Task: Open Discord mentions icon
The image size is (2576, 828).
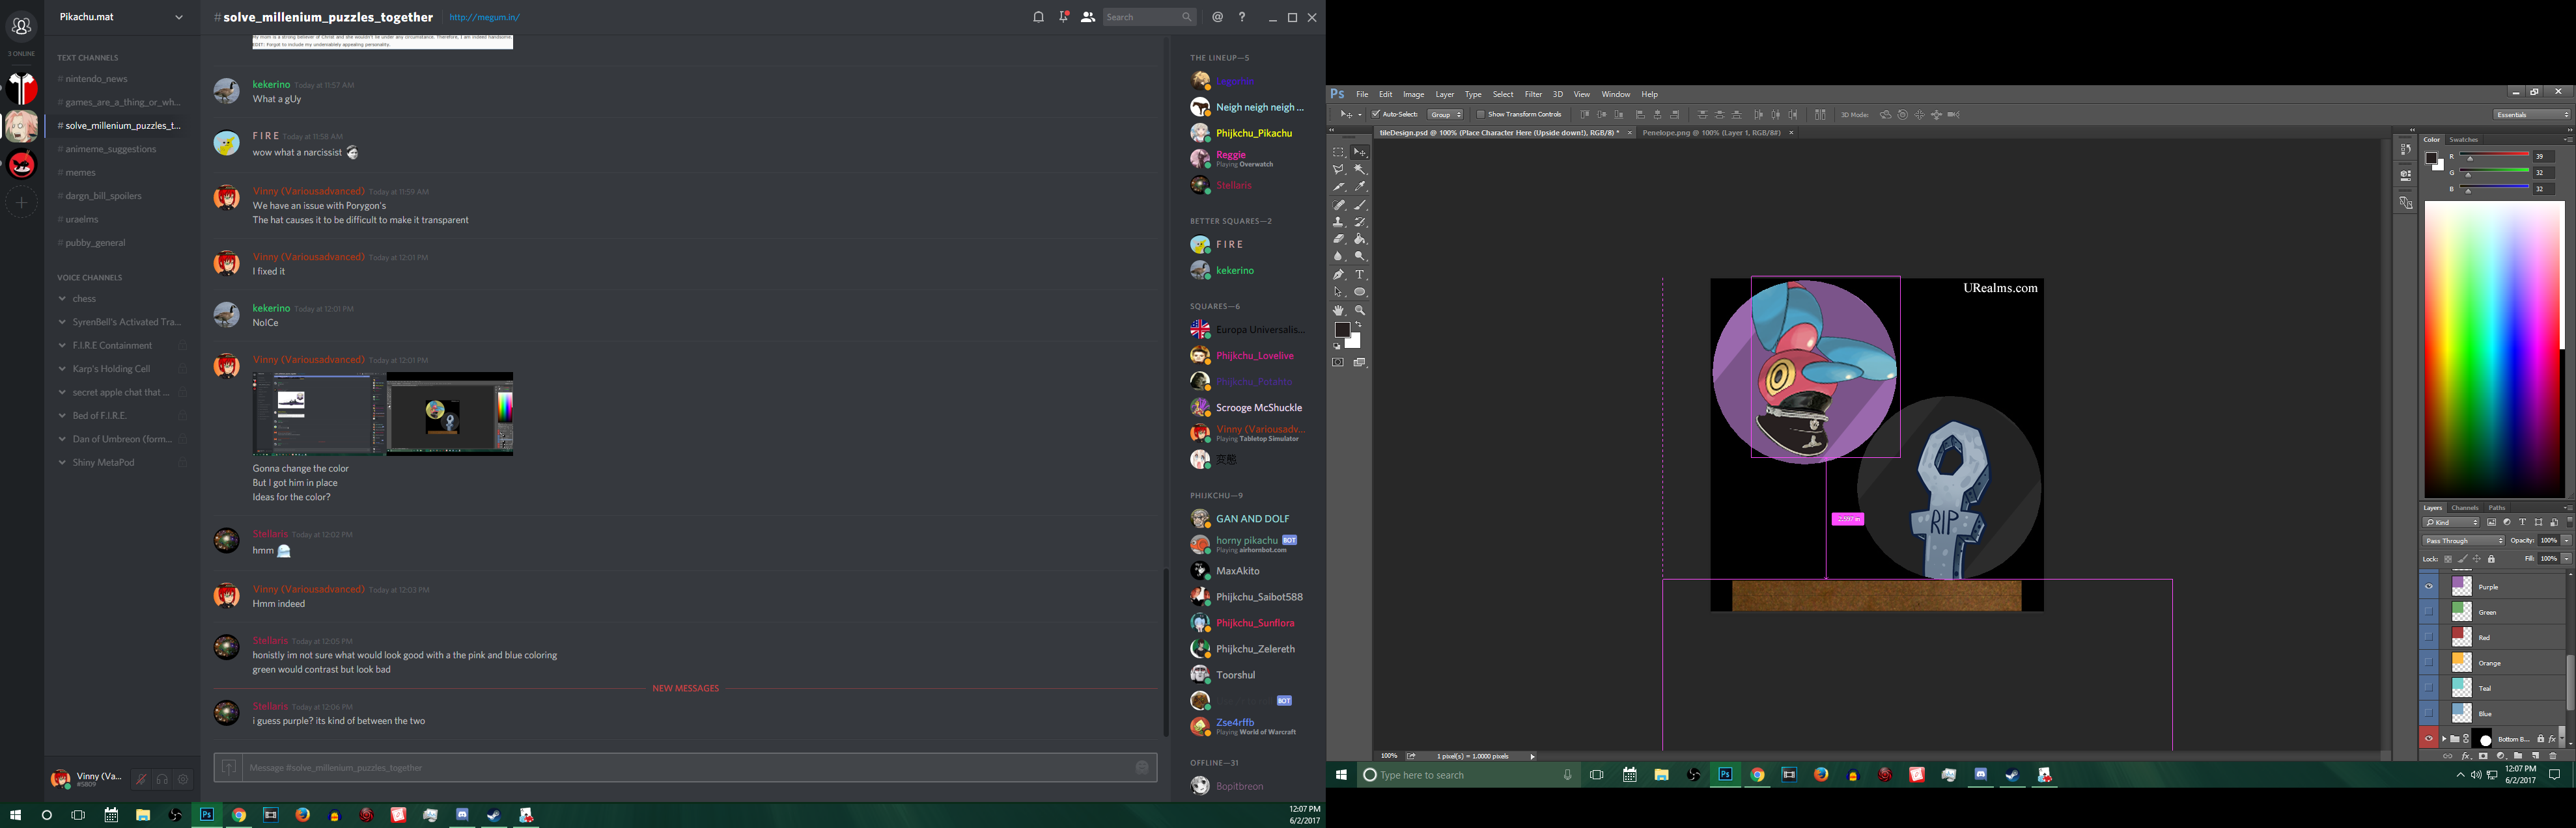Action: coord(1217,17)
